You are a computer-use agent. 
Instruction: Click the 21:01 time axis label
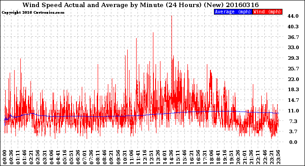click(245, 157)
